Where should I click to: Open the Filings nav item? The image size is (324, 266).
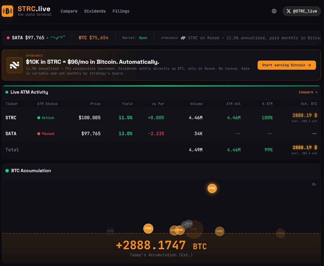coord(121,11)
